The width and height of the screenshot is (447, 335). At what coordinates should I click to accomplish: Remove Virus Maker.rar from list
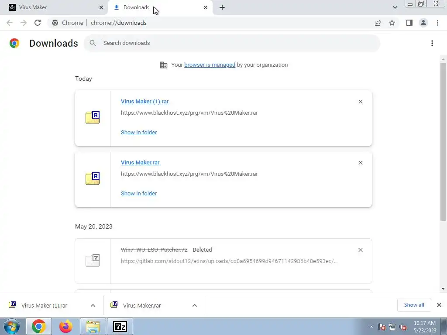pyautogui.click(x=361, y=163)
